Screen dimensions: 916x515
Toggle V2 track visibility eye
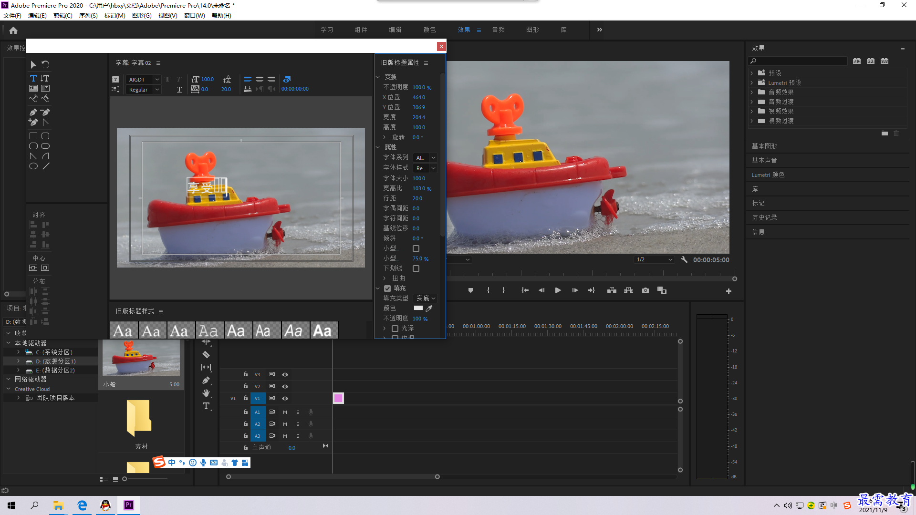(x=285, y=387)
